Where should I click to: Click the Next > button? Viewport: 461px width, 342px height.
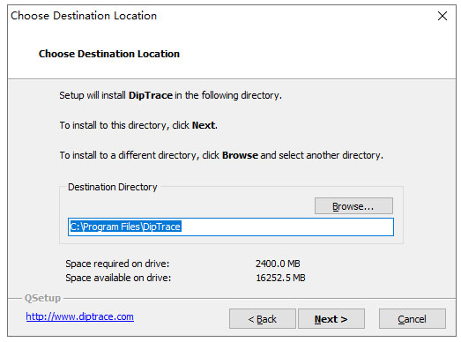(331, 319)
